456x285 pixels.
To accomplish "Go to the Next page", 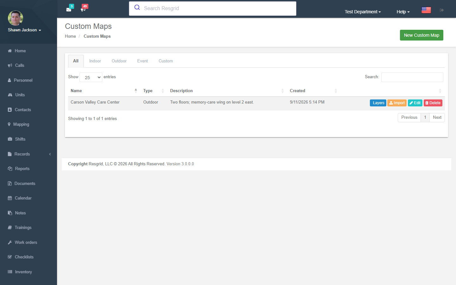I will click(437, 117).
